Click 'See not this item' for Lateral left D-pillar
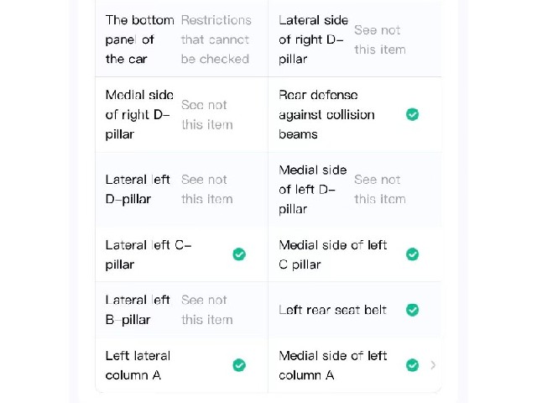This screenshot has width=537, height=403. coord(207,189)
